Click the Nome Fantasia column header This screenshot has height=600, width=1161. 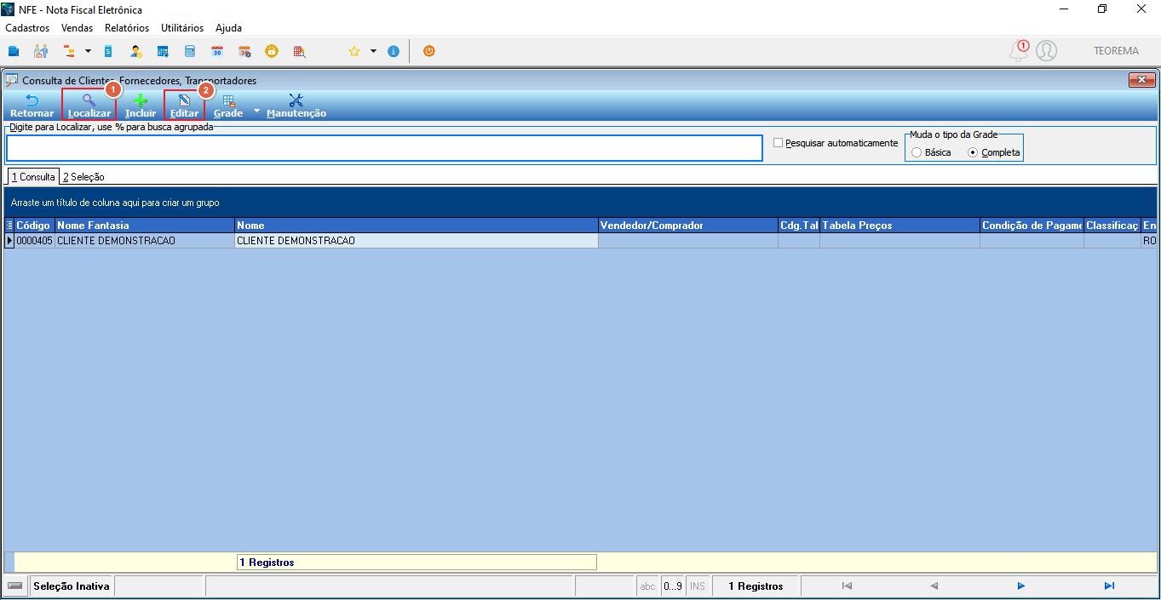145,226
